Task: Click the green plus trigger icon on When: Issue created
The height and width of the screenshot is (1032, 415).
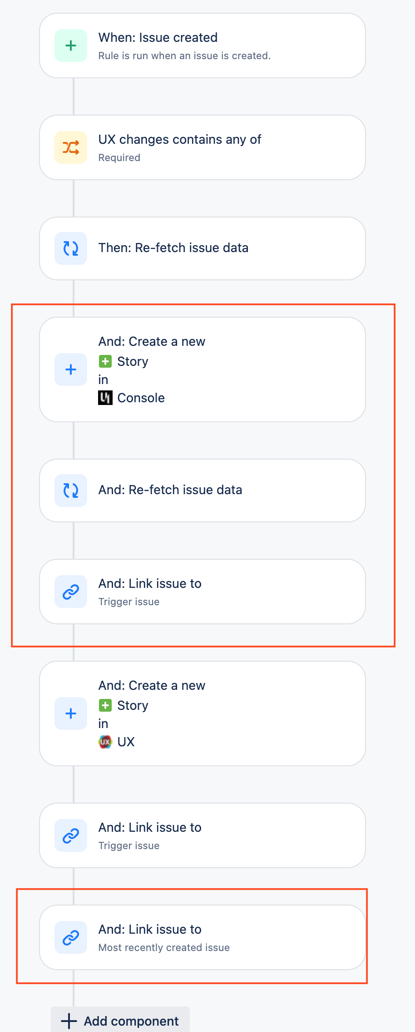Action: pos(70,45)
